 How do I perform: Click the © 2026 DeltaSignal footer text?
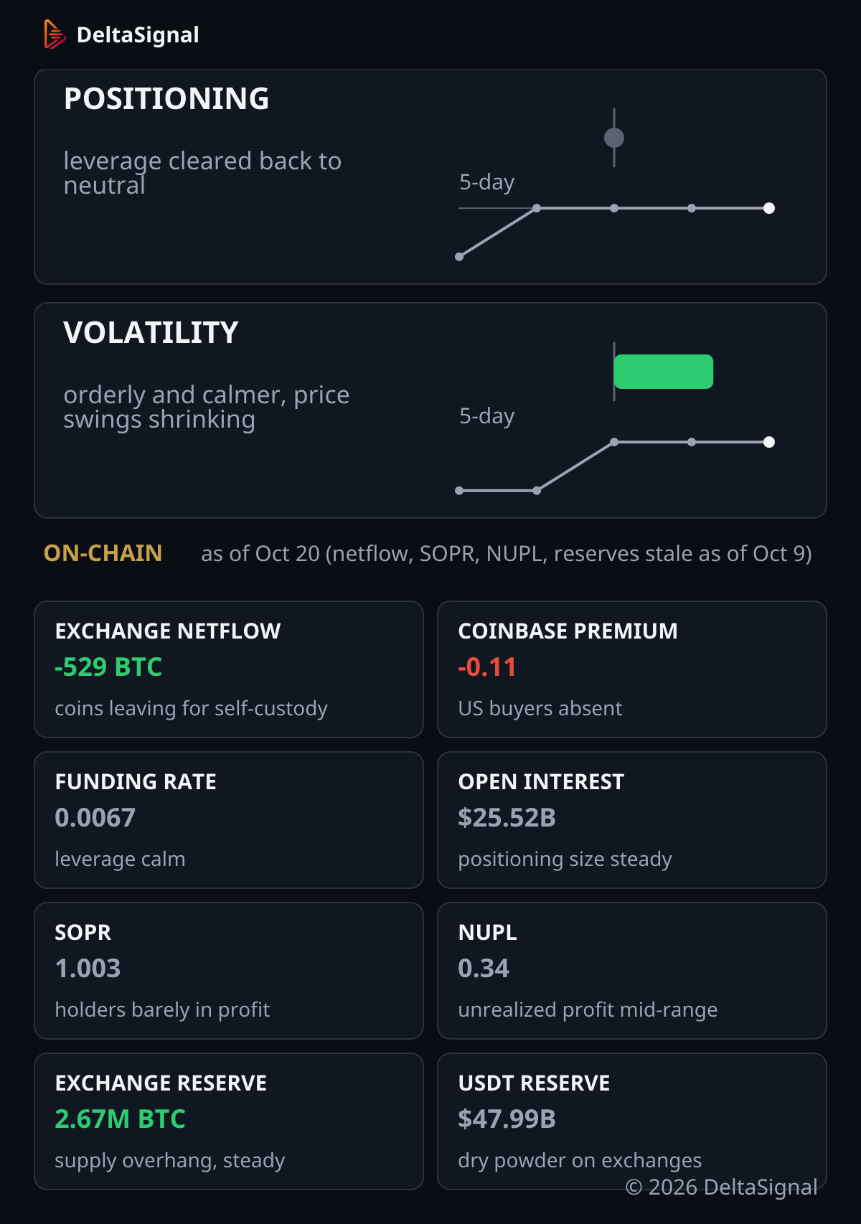[x=721, y=1187]
